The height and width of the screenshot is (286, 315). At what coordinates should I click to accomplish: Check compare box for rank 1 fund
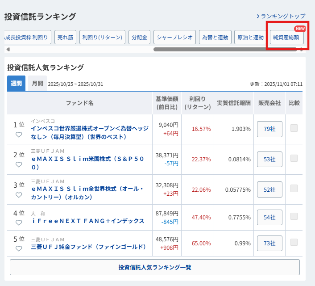tap(294, 129)
